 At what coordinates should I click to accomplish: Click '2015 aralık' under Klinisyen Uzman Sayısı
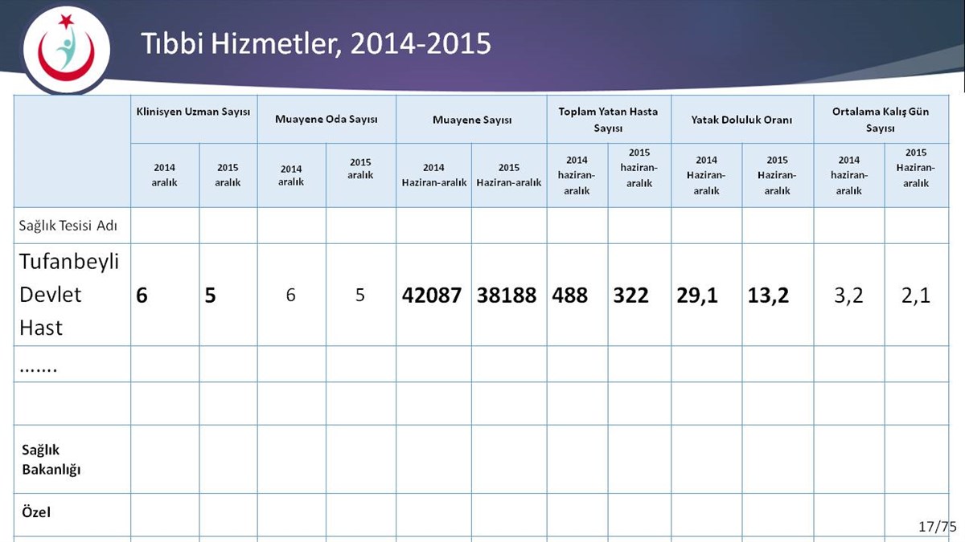(228, 175)
